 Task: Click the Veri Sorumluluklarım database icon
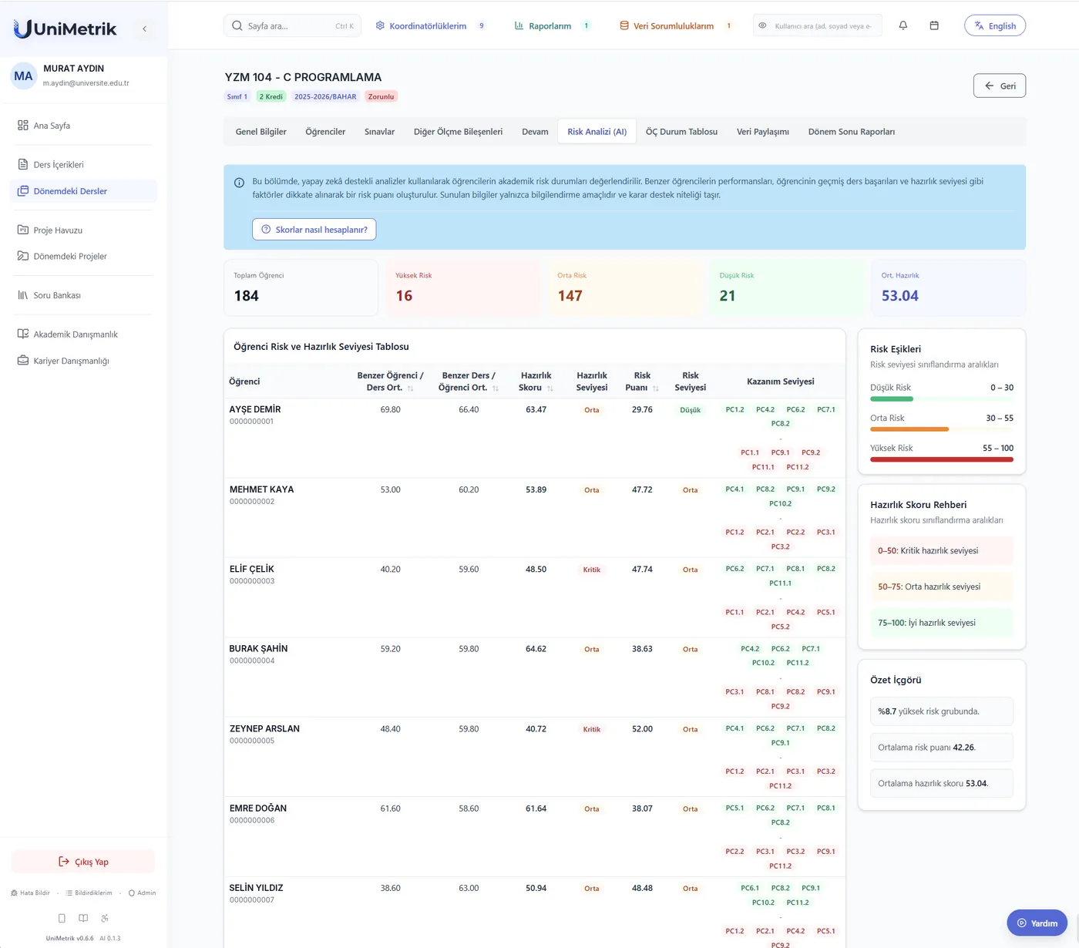(x=624, y=25)
